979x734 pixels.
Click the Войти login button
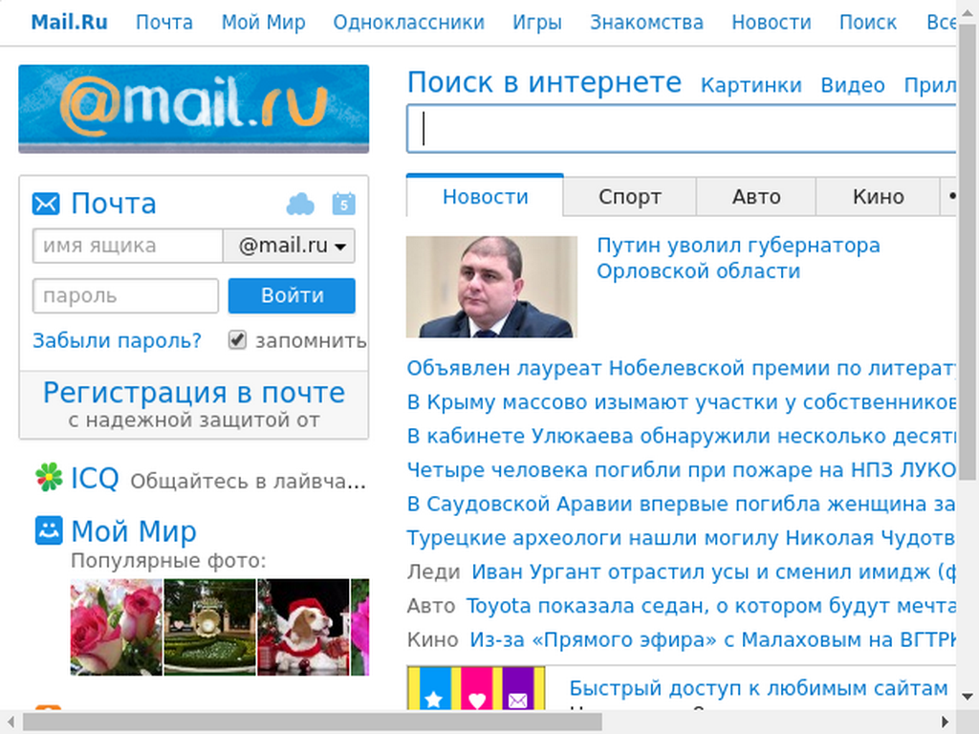click(292, 295)
